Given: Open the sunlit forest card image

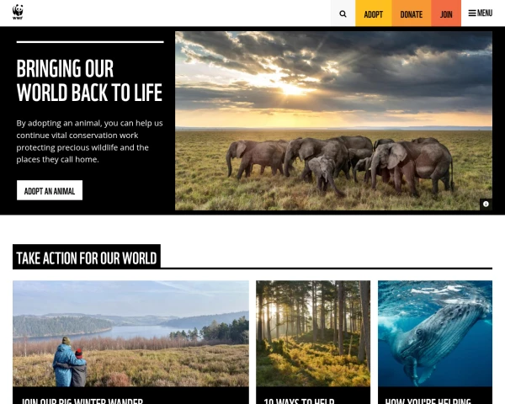Looking at the screenshot, I should click(313, 333).
